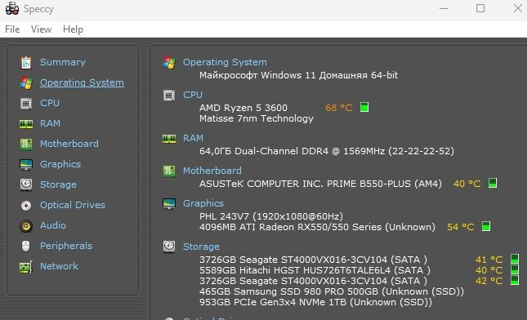Click Samsung SSD 980 PRO 500GB line

332,291
